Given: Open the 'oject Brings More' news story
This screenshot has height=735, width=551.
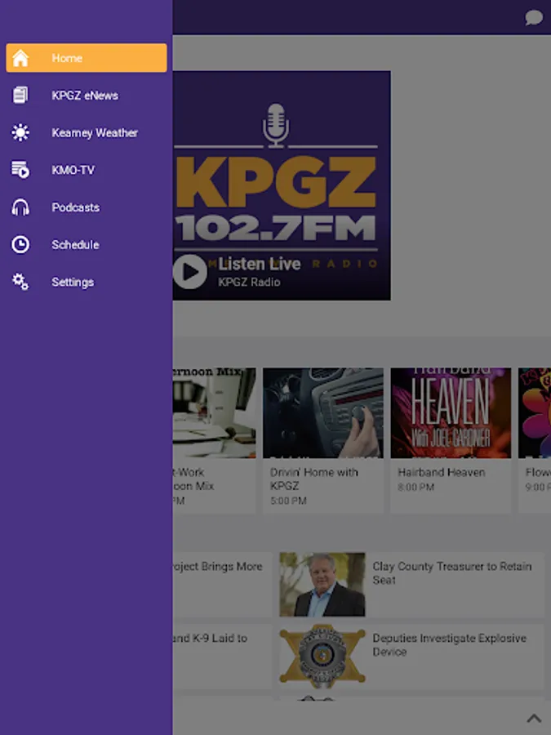Looking at the screenshot, I should point(222,585).
